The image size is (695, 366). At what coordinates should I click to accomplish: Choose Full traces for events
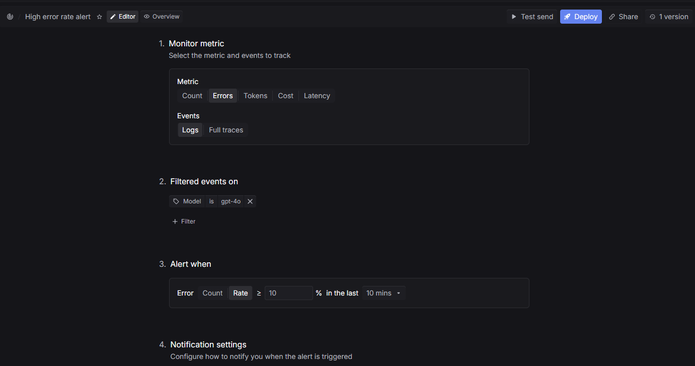(x=226, y=130)
